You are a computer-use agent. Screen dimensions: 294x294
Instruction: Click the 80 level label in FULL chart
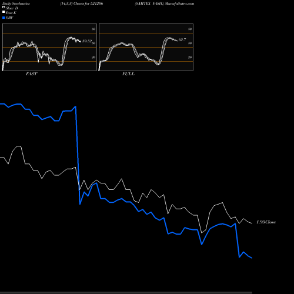click(190, 29)
